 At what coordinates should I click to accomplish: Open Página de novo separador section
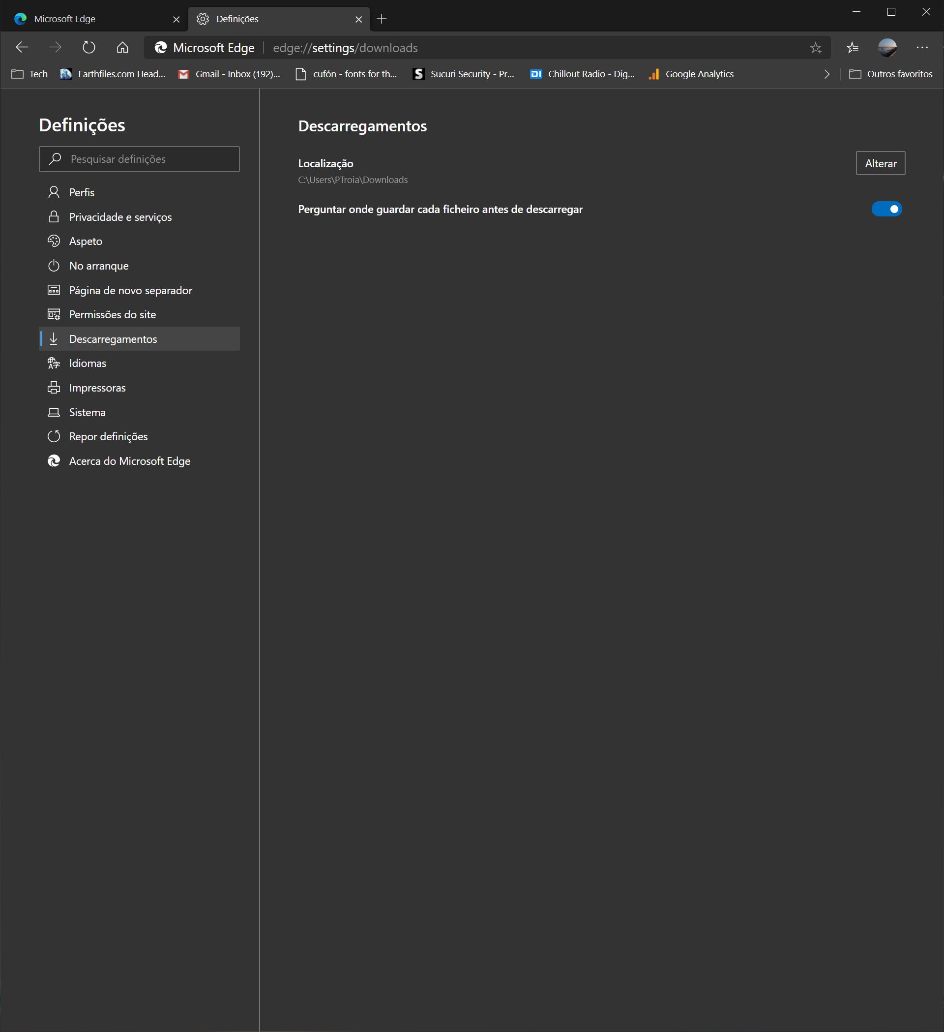(139, 290)
